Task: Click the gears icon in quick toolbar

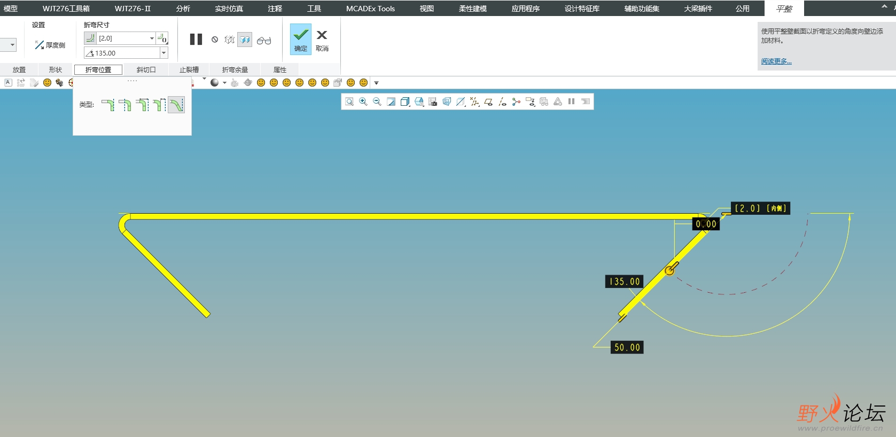Action: point(59,82)
